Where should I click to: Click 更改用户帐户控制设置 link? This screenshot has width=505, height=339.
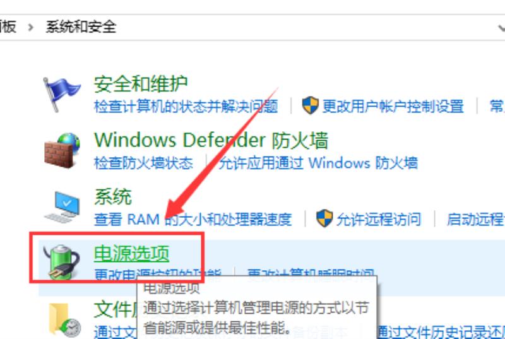point(393,106)
